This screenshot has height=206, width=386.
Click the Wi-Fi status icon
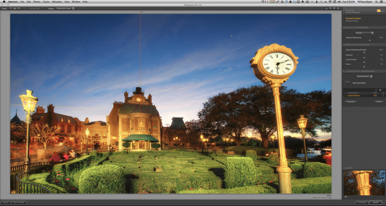330,2
